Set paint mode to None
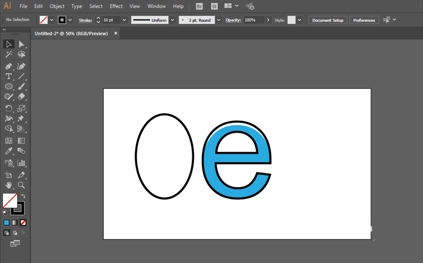The image size is (423, 263). pyautogui.click(x=23, y=222)
